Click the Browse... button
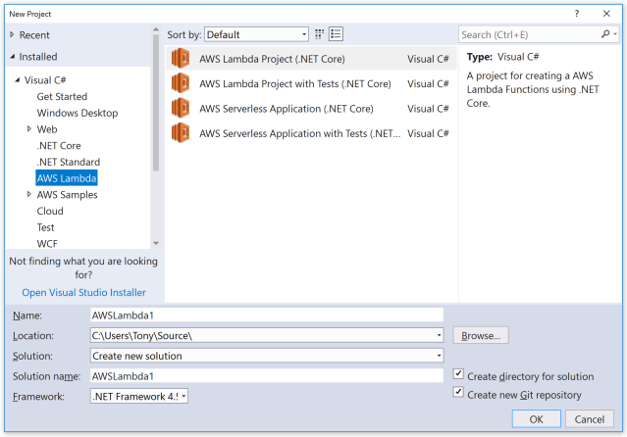 pyautogui.click(x=481, y=335)
